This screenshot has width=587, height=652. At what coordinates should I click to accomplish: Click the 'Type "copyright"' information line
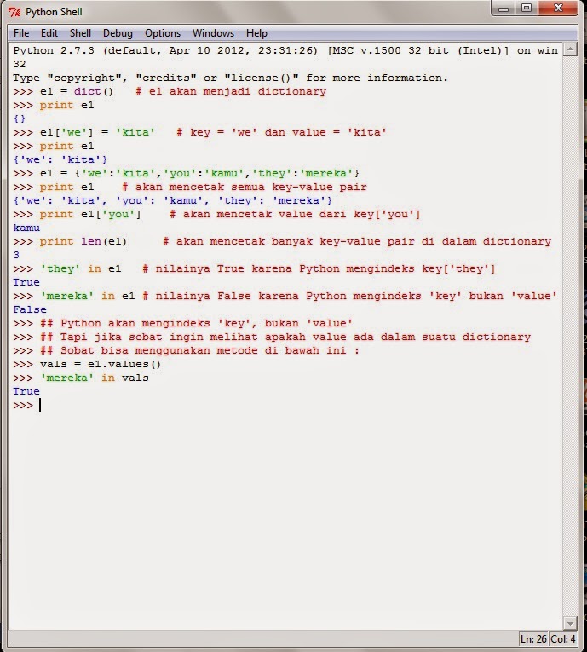tap(230, 78)
